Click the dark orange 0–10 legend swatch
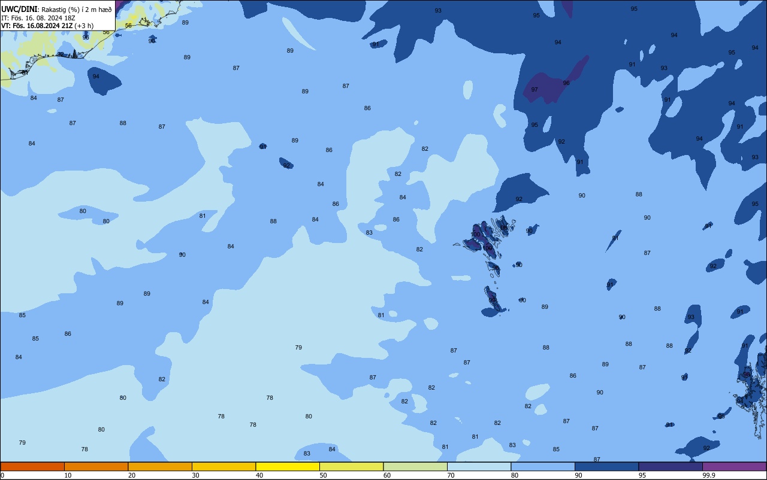This screenshot has width=767, height=480. click(32, 466)
